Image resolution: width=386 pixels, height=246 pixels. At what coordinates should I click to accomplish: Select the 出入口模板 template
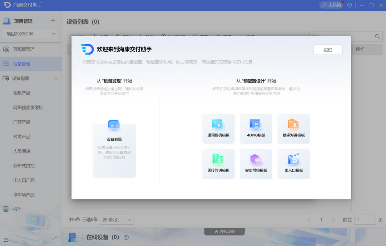294,164
